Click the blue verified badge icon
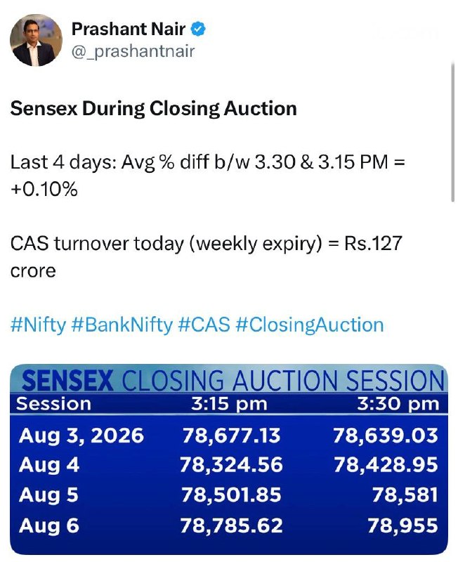This screenshot has width=458, height=562. tap(198, 29)
